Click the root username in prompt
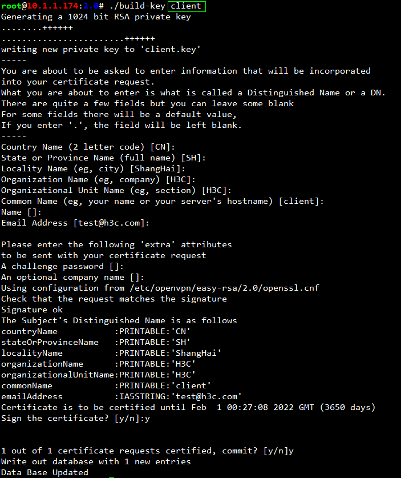 [11, 6]
